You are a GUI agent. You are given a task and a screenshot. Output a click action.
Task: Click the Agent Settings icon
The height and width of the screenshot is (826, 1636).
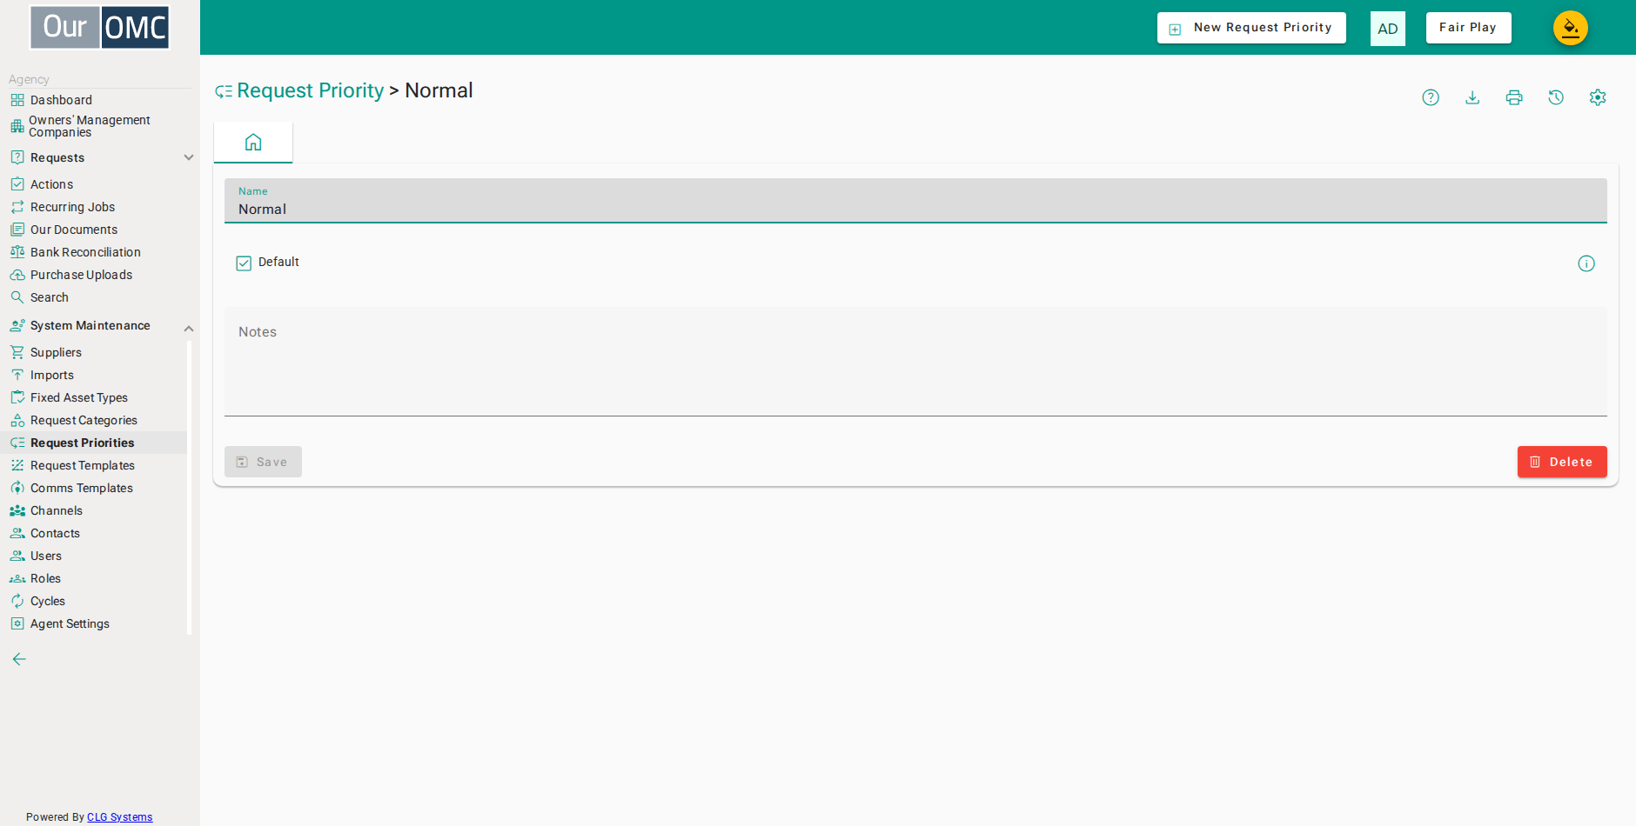pos(17,623)
